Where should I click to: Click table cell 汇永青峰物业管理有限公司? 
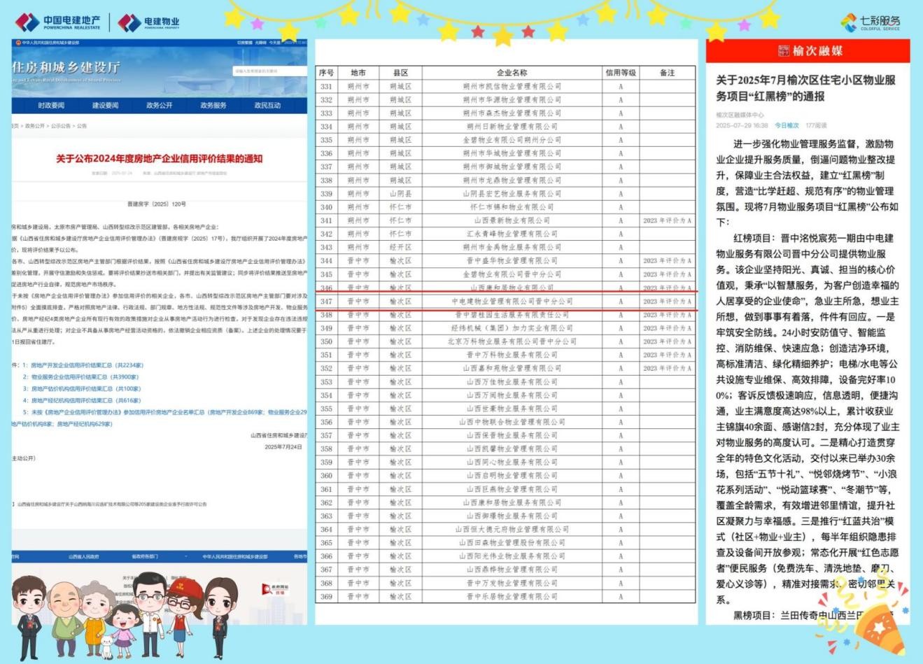(512, 234)
